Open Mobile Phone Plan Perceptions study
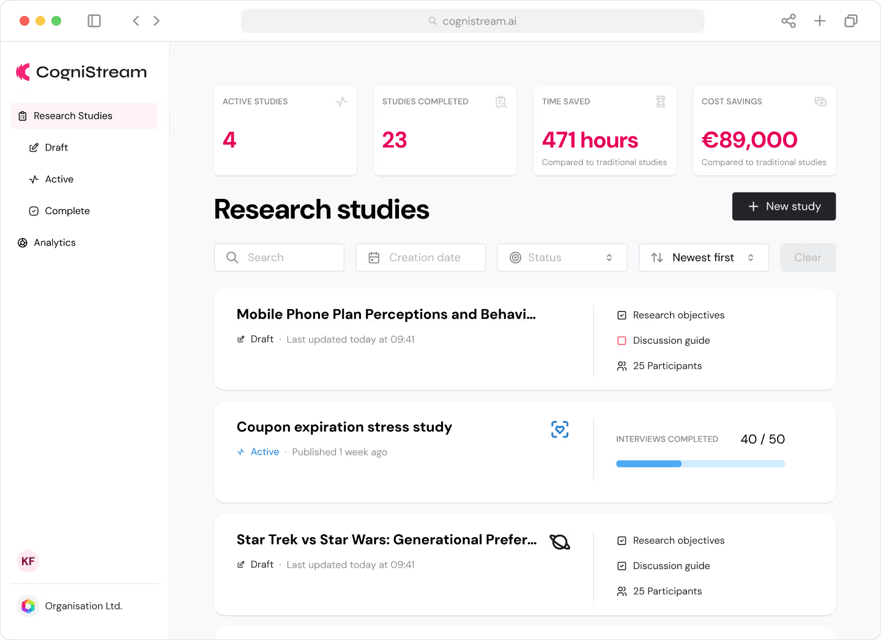 [x=386, y=314]
